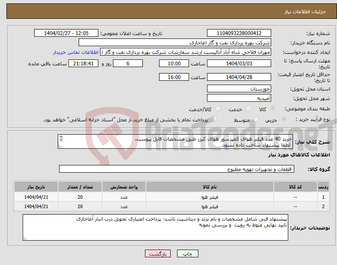Click the page title جزئیات اطلاعات نیاز
Screen dimensions: 337x265
click(305, 12)
